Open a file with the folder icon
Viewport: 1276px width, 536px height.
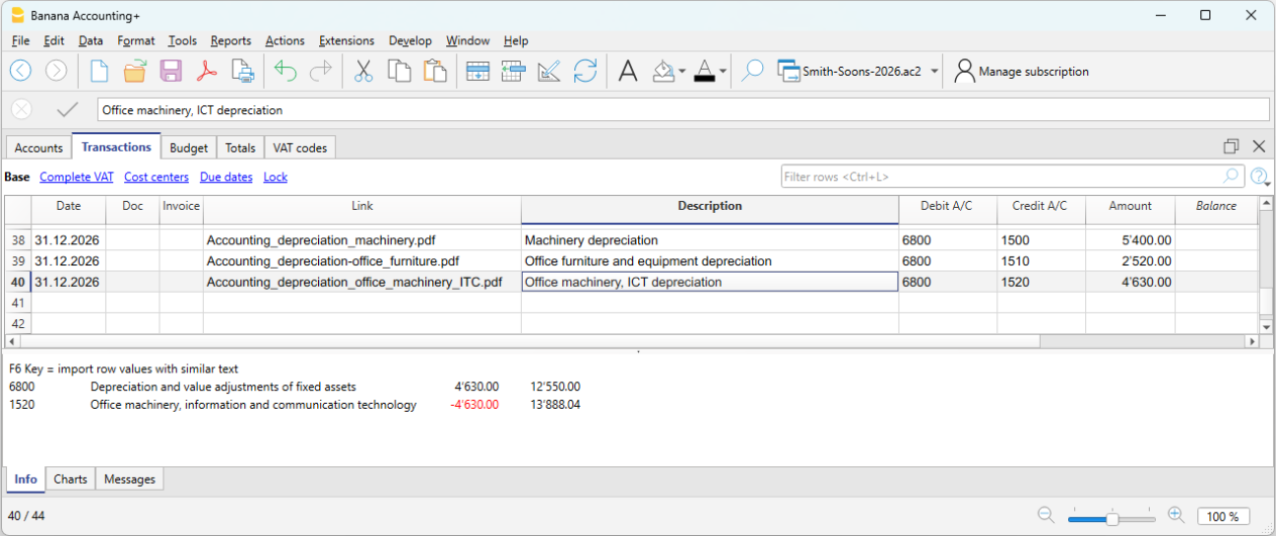135,71
